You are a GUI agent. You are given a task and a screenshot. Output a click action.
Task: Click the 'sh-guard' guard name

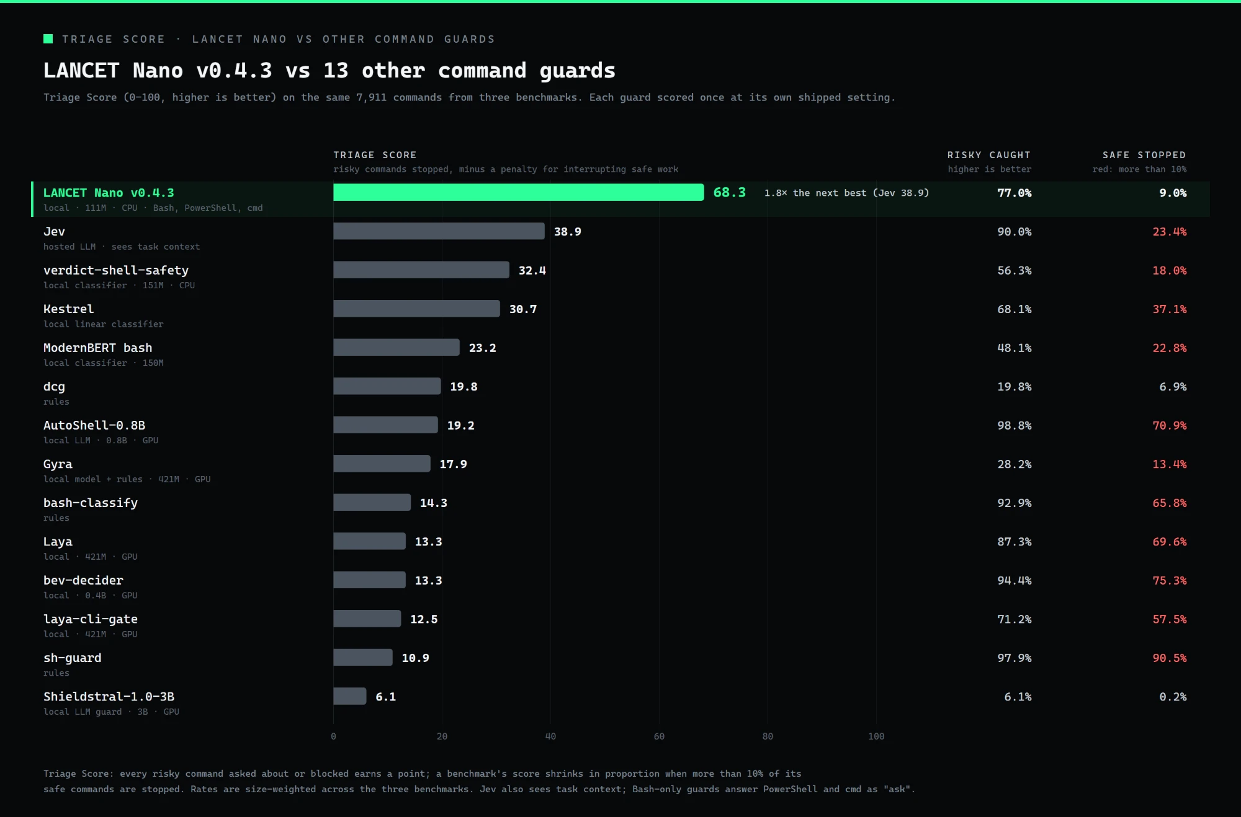point(73,658)
